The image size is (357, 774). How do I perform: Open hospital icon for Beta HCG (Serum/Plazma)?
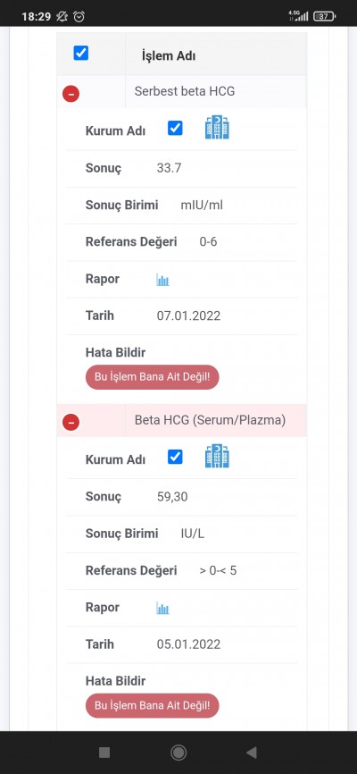(x=217, y=456)
